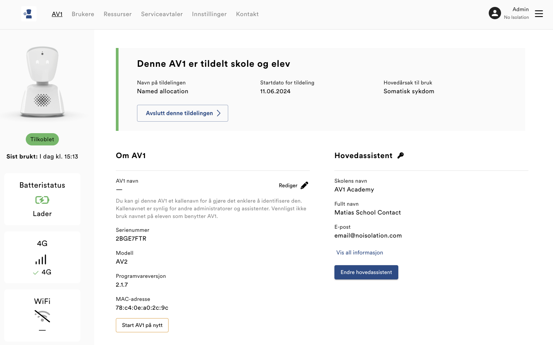The height and width of the screenshot is (345, 553).
Task: Click the battery charging icon
Action: (x=42, y=200)
